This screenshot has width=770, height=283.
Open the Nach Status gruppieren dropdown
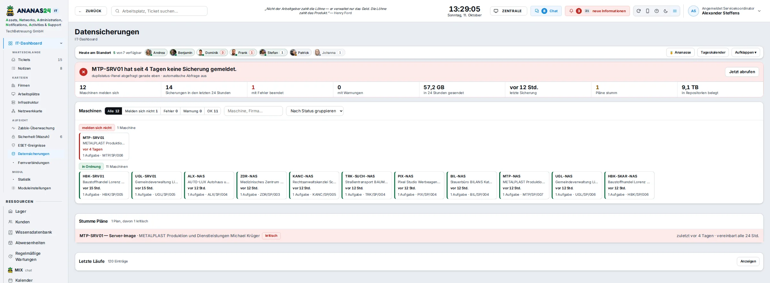(315, 111)
